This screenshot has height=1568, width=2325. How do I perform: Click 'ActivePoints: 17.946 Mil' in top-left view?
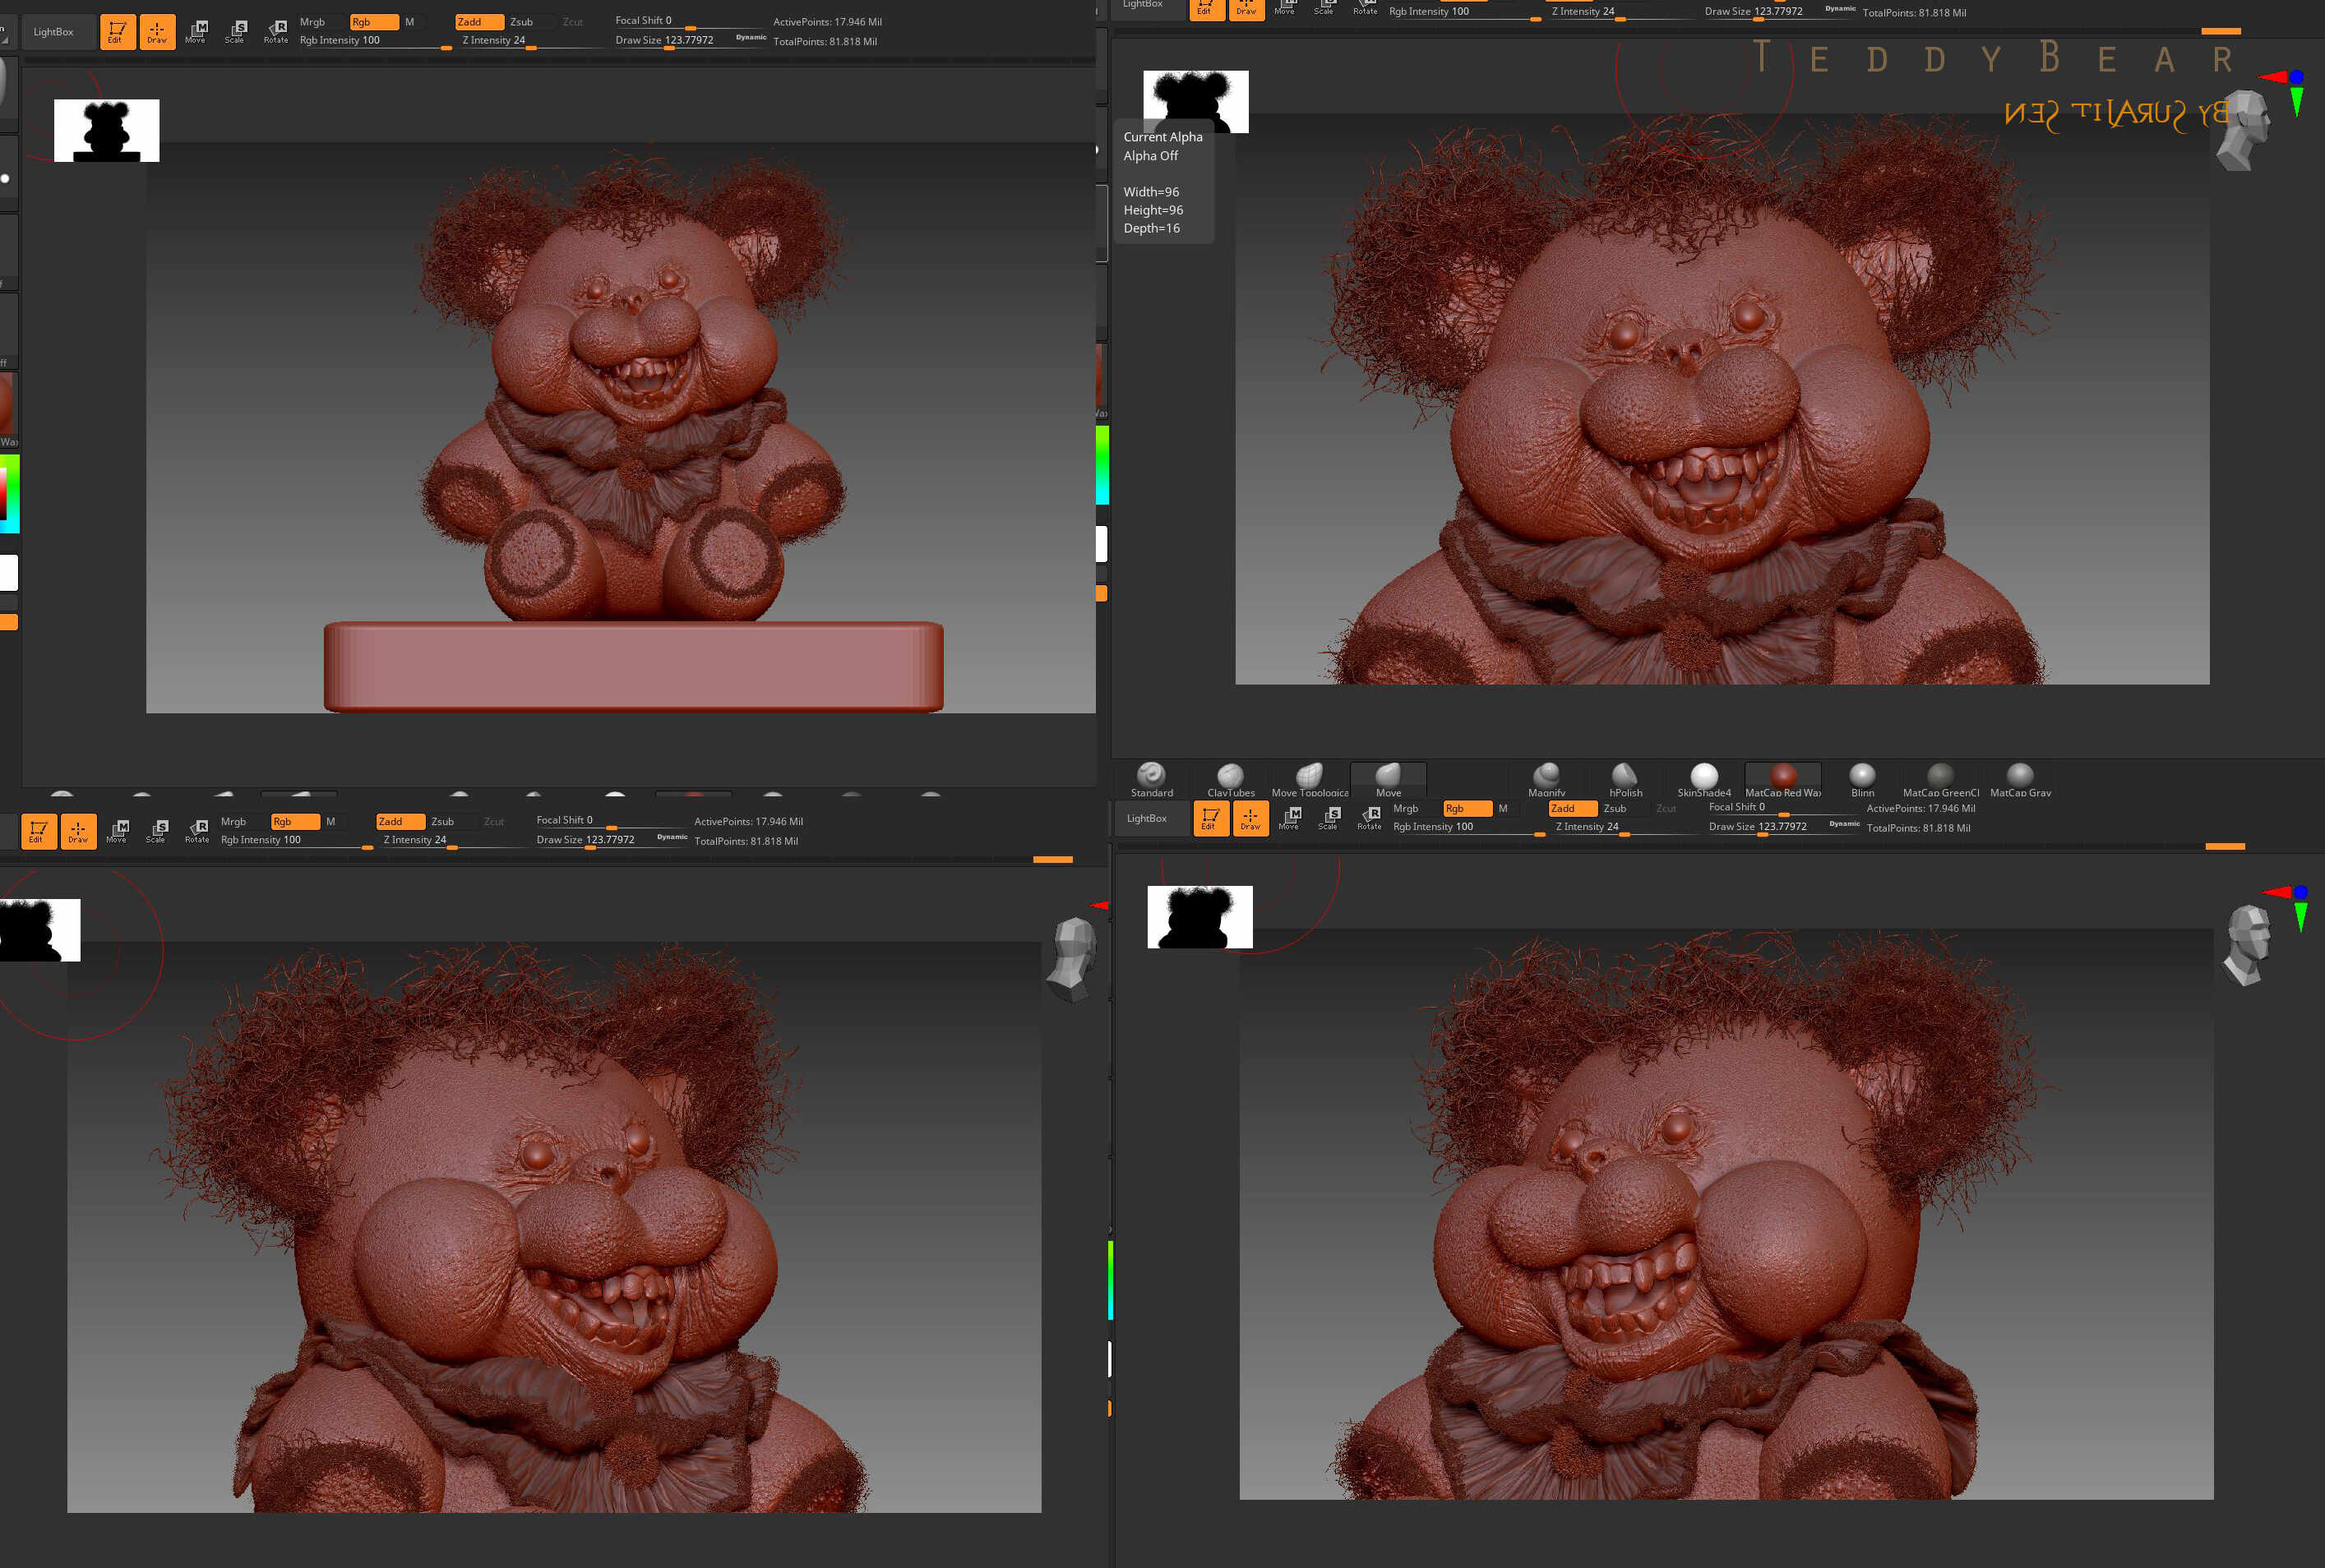coord(827,22)
